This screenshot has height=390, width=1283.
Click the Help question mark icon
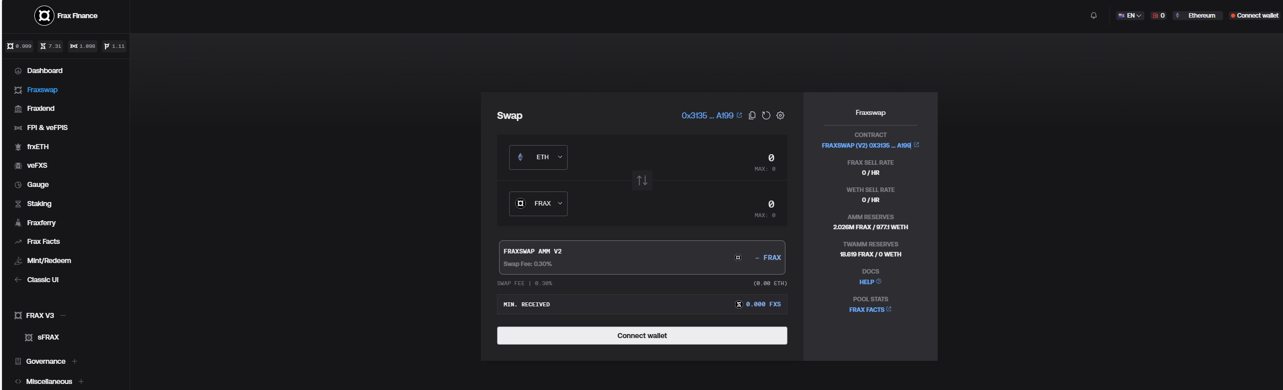pos(879,282)
